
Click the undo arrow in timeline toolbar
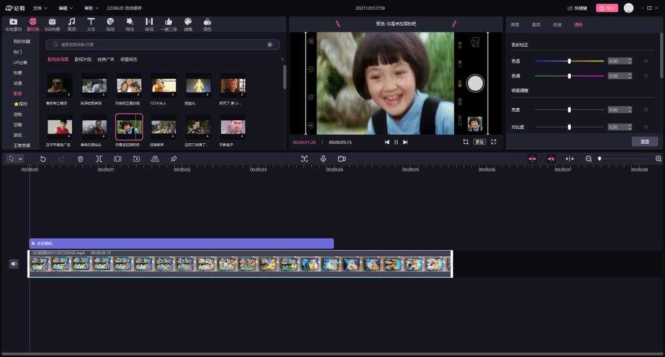(43, 159)
